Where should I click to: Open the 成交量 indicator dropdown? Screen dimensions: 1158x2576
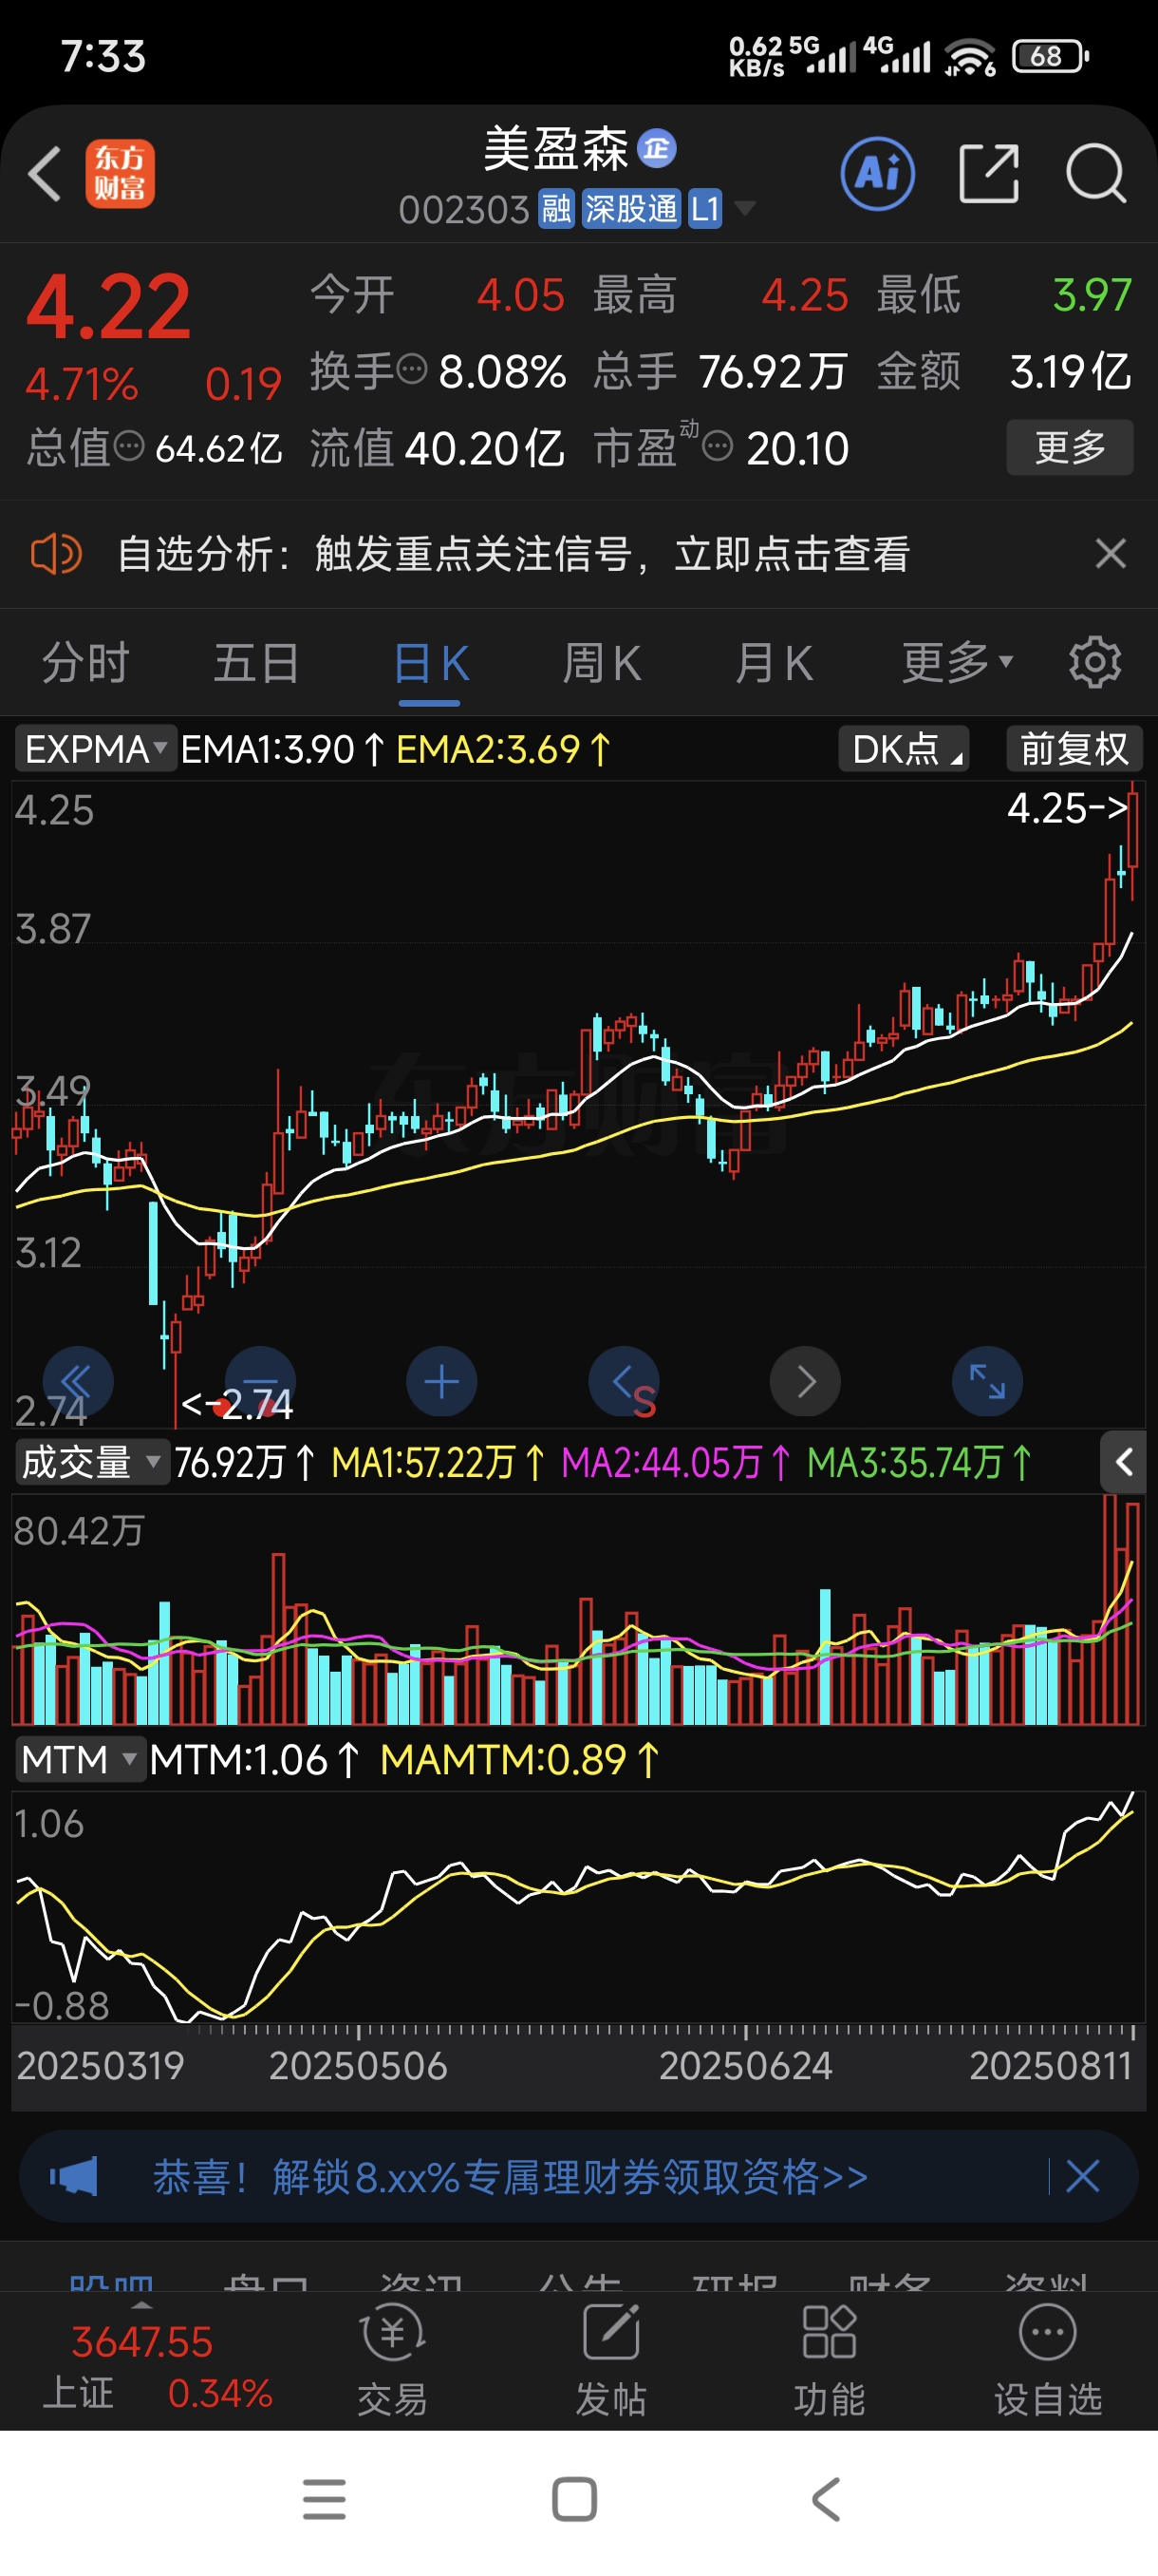91,1463
